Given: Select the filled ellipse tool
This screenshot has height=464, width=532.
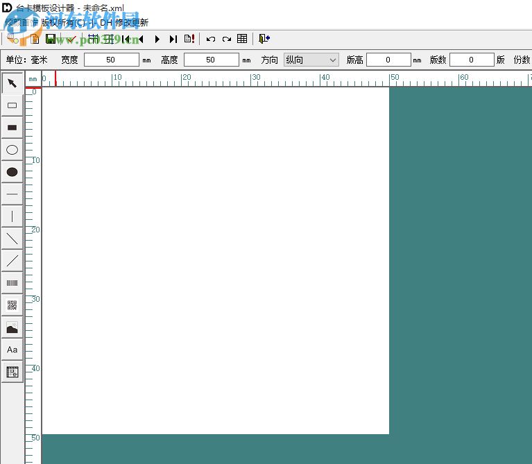Looking at the screenshot, I should click(12, 172).
